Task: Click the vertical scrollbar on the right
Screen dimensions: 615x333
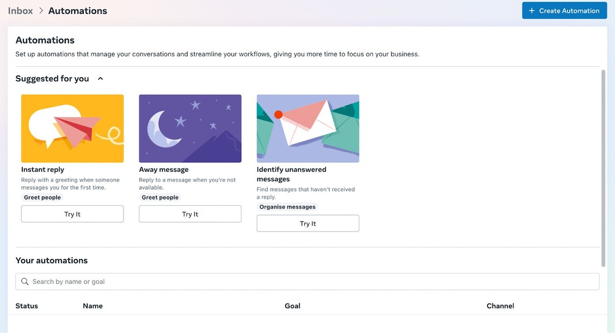Action: point(603,168)
